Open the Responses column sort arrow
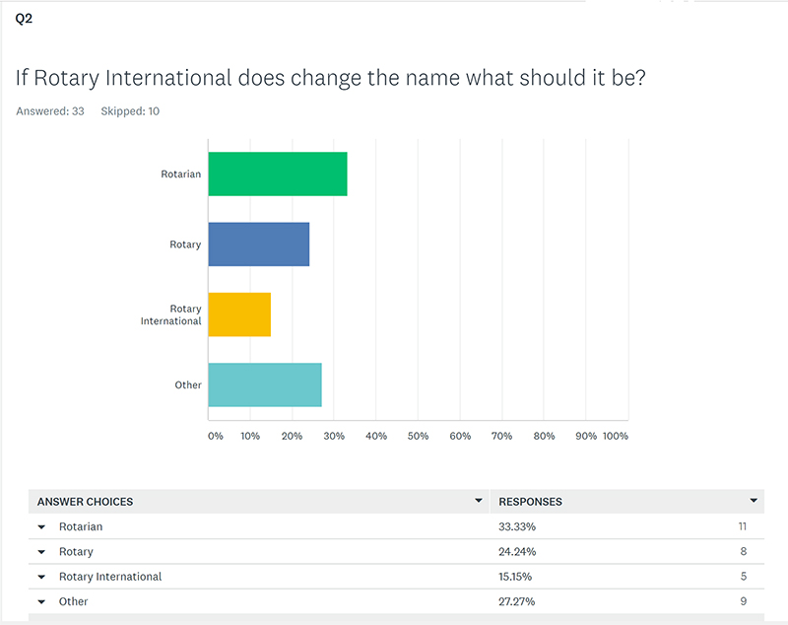The width and height of the screenshot is (788, 625). pos(754,501)
